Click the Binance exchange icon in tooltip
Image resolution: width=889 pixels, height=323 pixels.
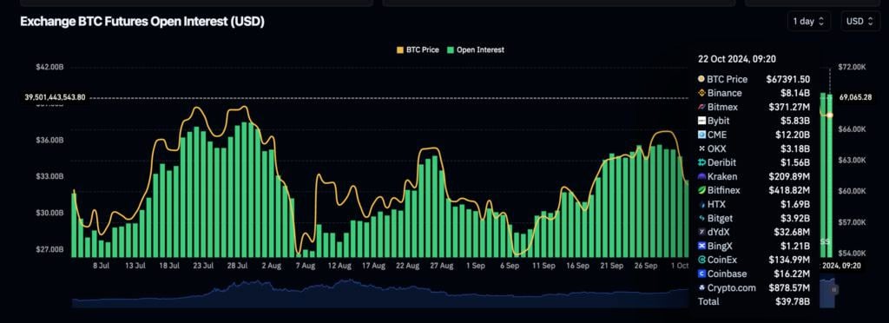click(701, 93)
